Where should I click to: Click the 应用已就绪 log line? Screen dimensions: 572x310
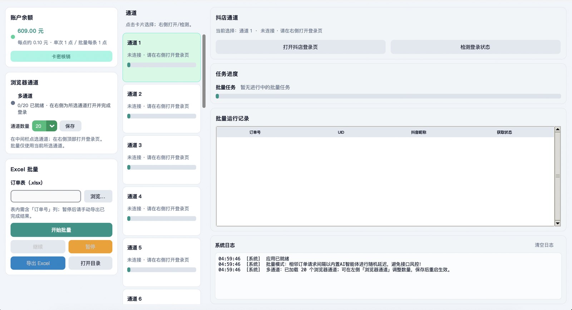pyautogui.click(x=254, y=259)
